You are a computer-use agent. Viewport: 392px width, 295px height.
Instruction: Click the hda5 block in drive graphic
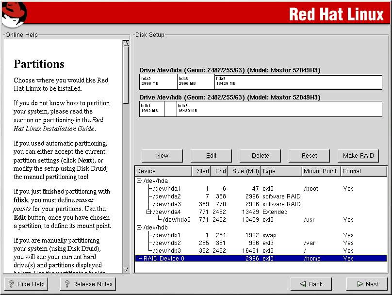click(298, 81)
